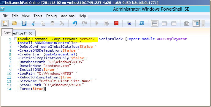Show the Command window icon

[x=186, y=24]
